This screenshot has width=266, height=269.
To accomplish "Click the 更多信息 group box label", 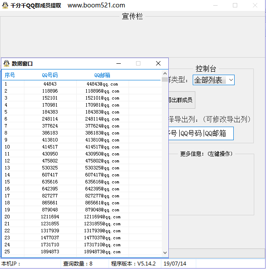I will click(206, 154).
